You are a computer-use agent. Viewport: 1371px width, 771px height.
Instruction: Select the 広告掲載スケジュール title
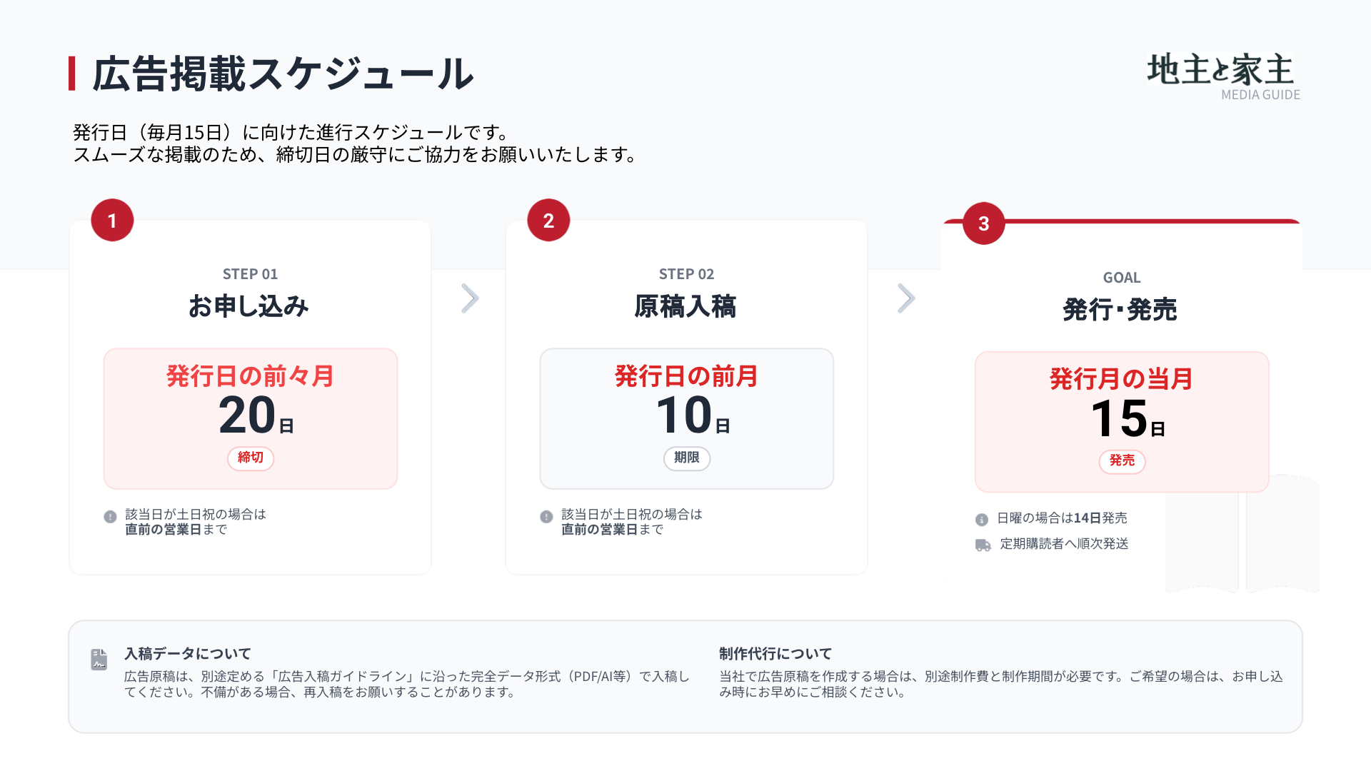(x=283, y=74)
